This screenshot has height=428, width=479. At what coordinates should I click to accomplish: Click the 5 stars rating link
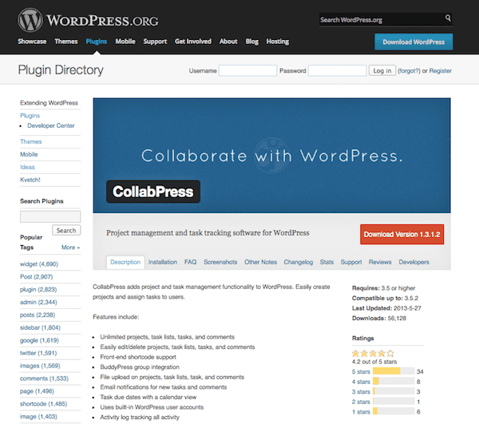[x=361, y=372]
